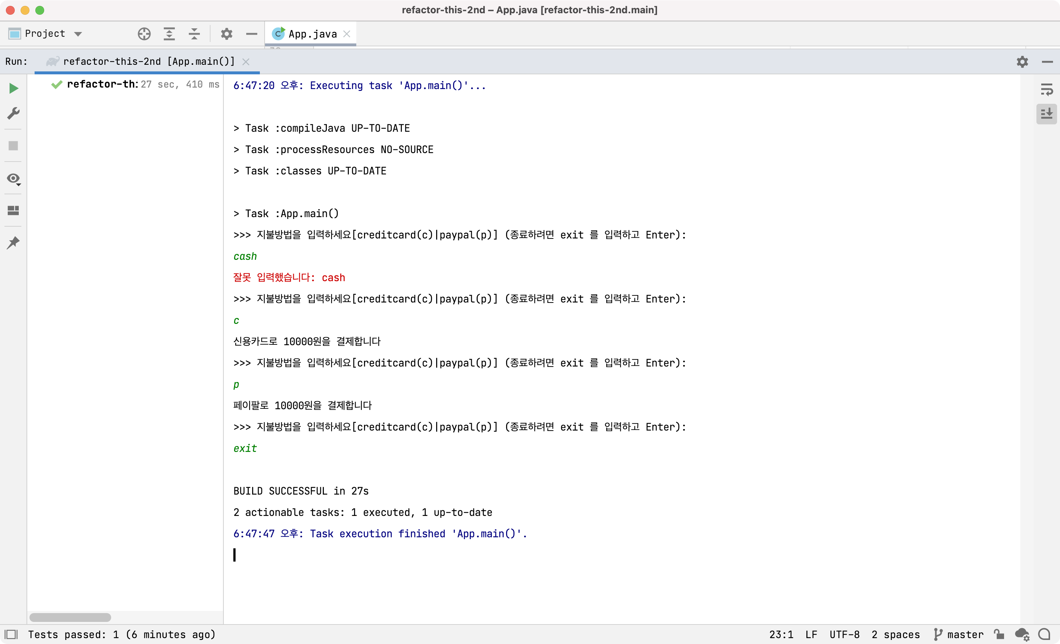
Task: Toggle scroll to end of console
Action: coord(1046,114)
